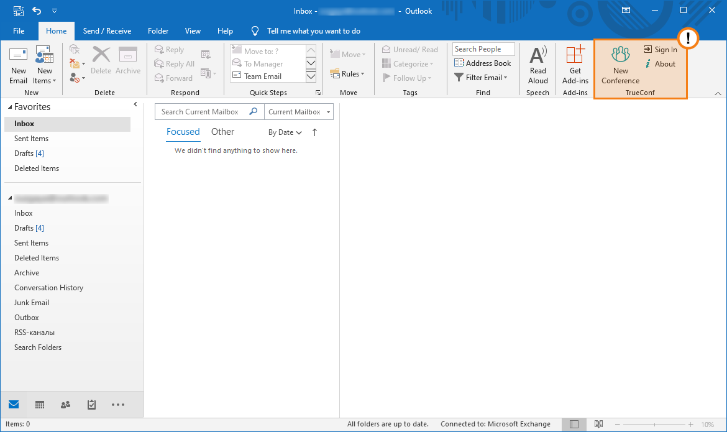
Task: Select Junk Email folder
Action: coord(32,303)
